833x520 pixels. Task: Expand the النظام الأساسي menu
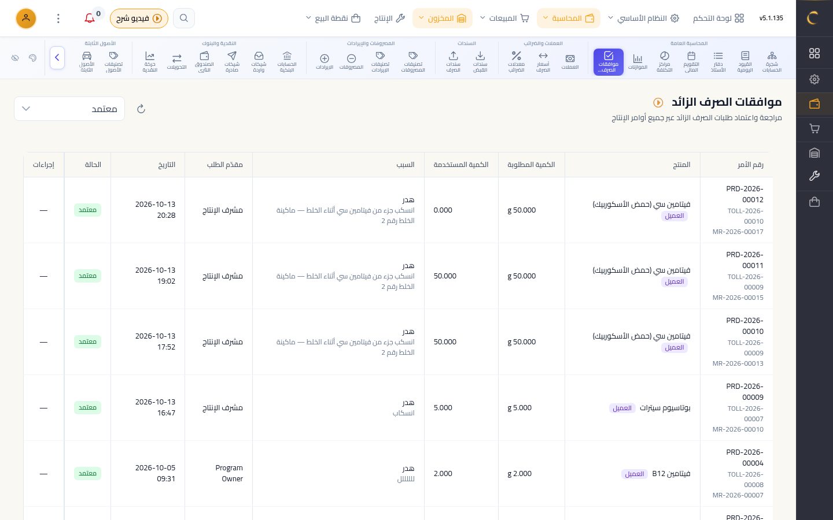coord(643,18)
